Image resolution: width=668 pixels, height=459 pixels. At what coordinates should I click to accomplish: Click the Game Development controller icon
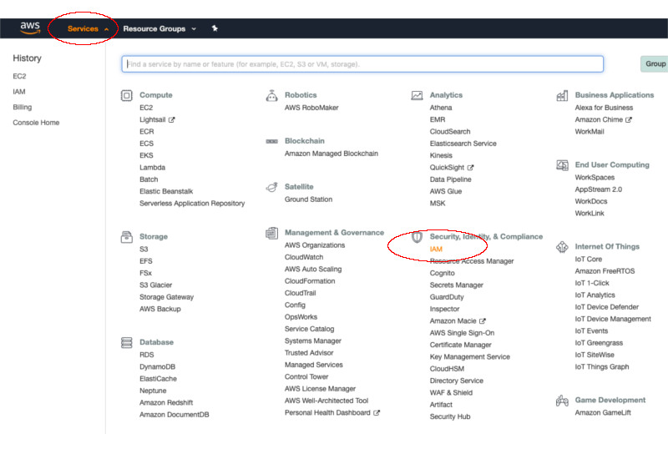click(562, 401)
